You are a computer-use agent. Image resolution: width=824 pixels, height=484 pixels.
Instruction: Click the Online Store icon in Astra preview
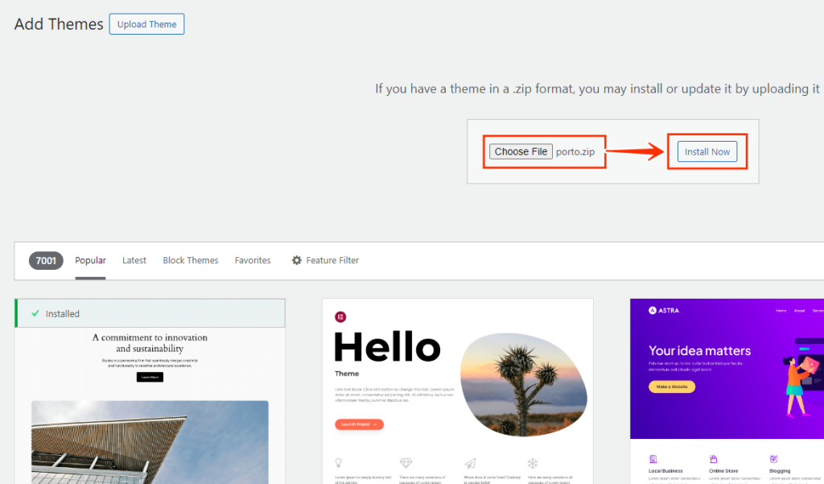(x=713, y=459)
